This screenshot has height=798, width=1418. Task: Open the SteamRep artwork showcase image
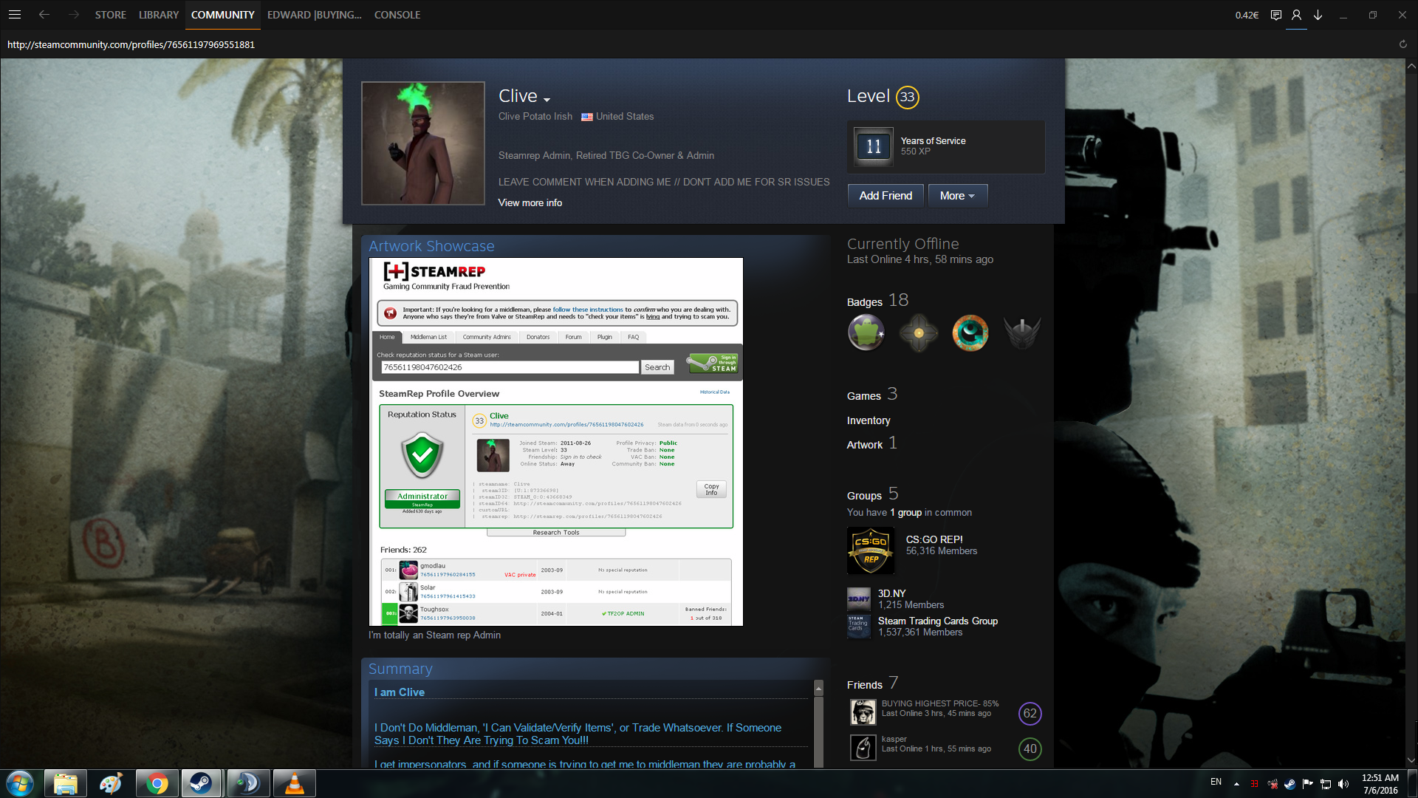555,442
